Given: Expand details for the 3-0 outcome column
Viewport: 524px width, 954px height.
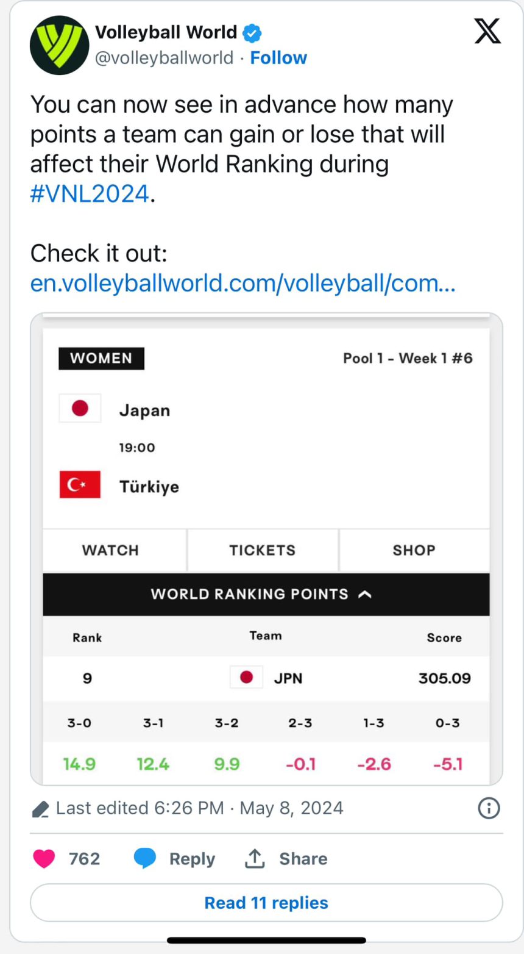Looking at the screenshot, I should point(79,723).
